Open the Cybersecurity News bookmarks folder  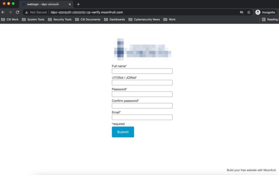pyautogui.click(x=144, y=19)
